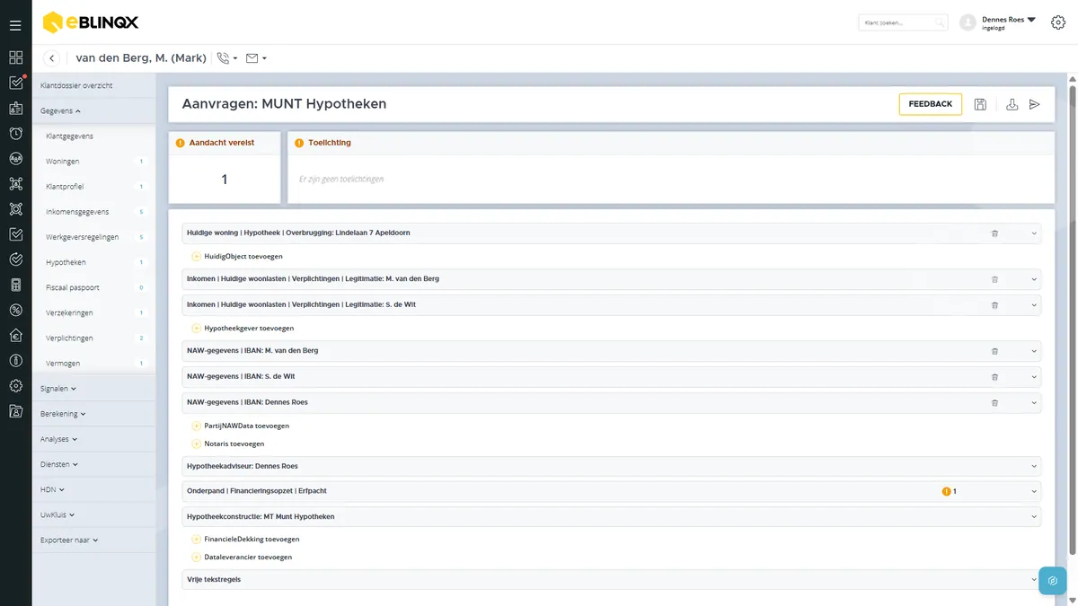
Task: Click the save diskette icon
Action: tap(980, 104)
